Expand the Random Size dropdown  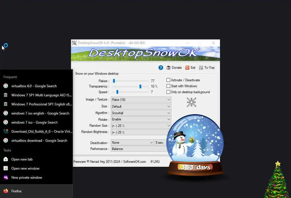141,126
